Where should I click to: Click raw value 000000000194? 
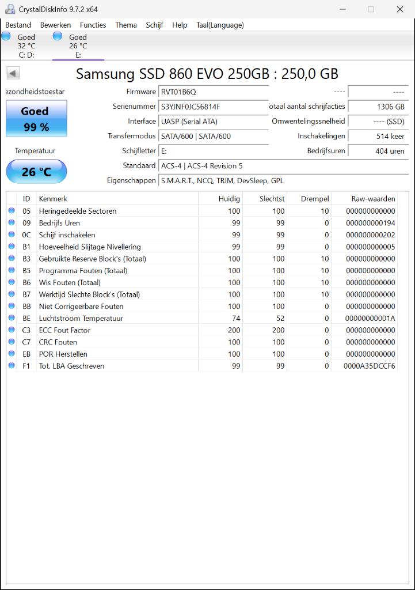pos(371,223)
